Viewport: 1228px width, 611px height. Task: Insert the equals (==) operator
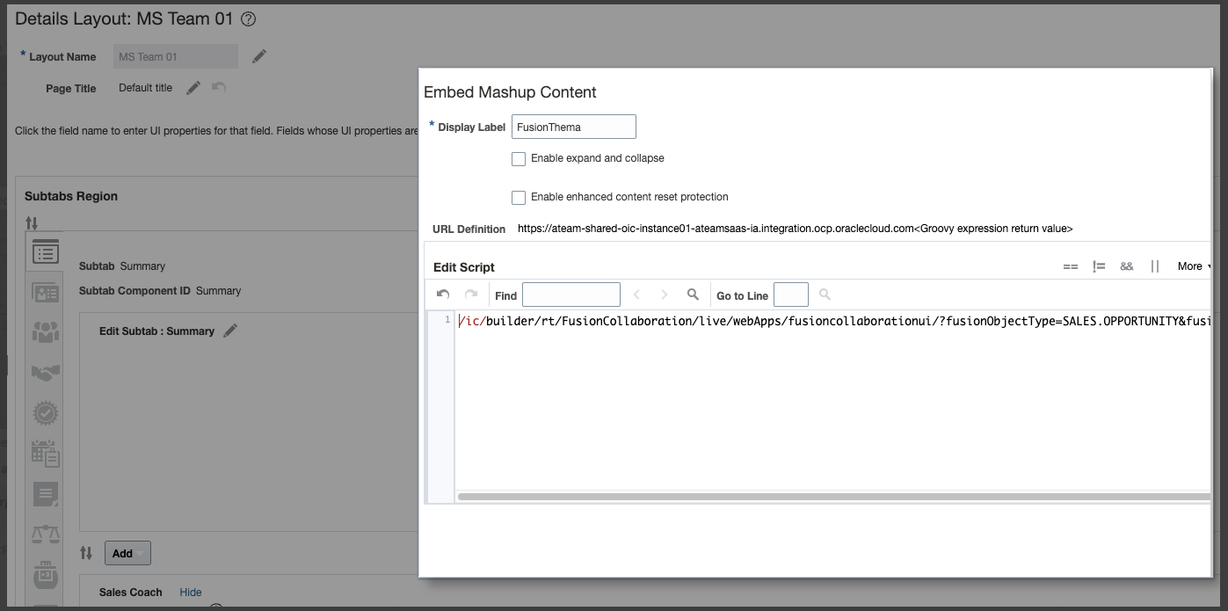coord(1070,266)
